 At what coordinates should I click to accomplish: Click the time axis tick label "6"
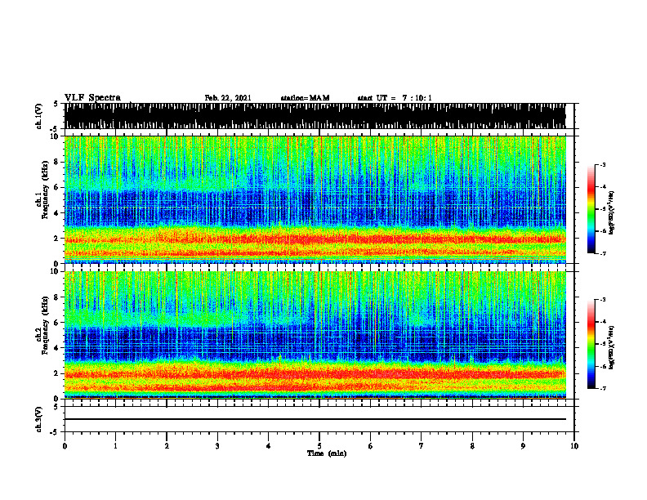pyautogui.click(x=371, y=446)
